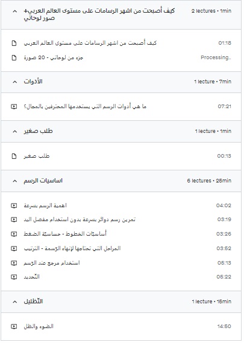244x345 pixels.
Task: Click the video icon beside the 03:52 lecture
Action: click(14, 248)
